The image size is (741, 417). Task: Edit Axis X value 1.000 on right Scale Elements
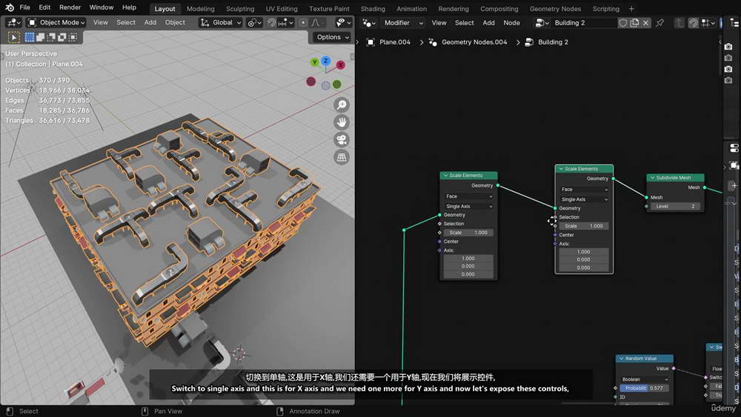pyautogui.click(x=584, y=252)
